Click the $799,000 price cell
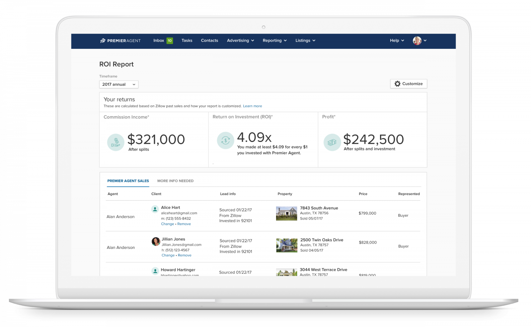This screenshot has height=327, width=531. tap(367, 213)
